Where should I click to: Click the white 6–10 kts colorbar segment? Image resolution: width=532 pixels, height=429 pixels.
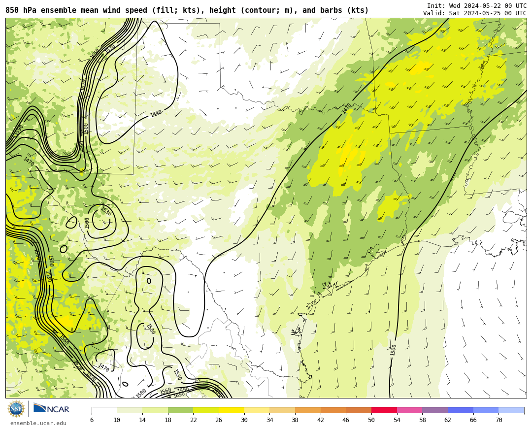tap(104, 410)
